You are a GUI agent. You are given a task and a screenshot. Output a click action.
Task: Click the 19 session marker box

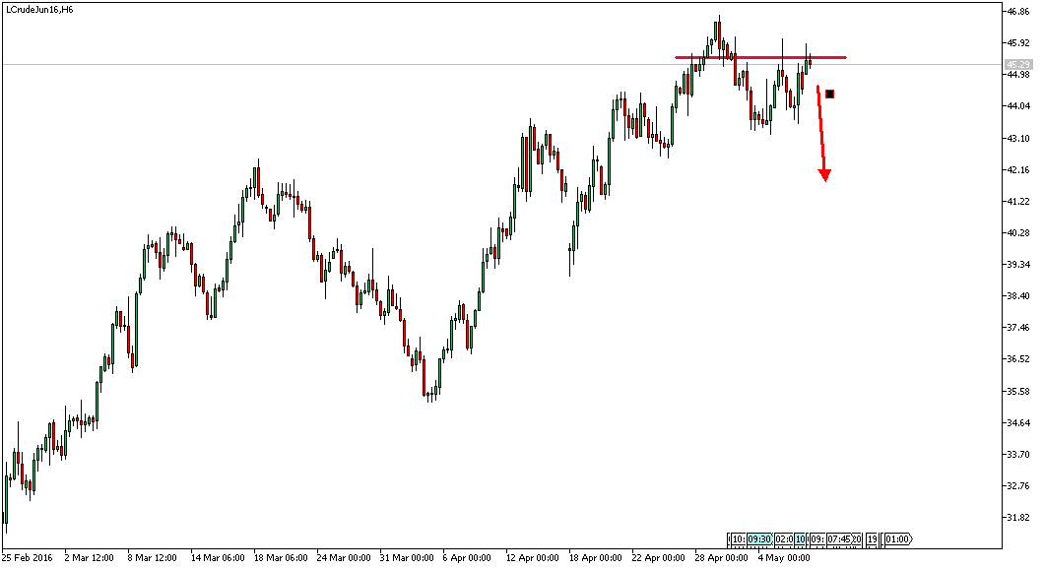[873, 538]
